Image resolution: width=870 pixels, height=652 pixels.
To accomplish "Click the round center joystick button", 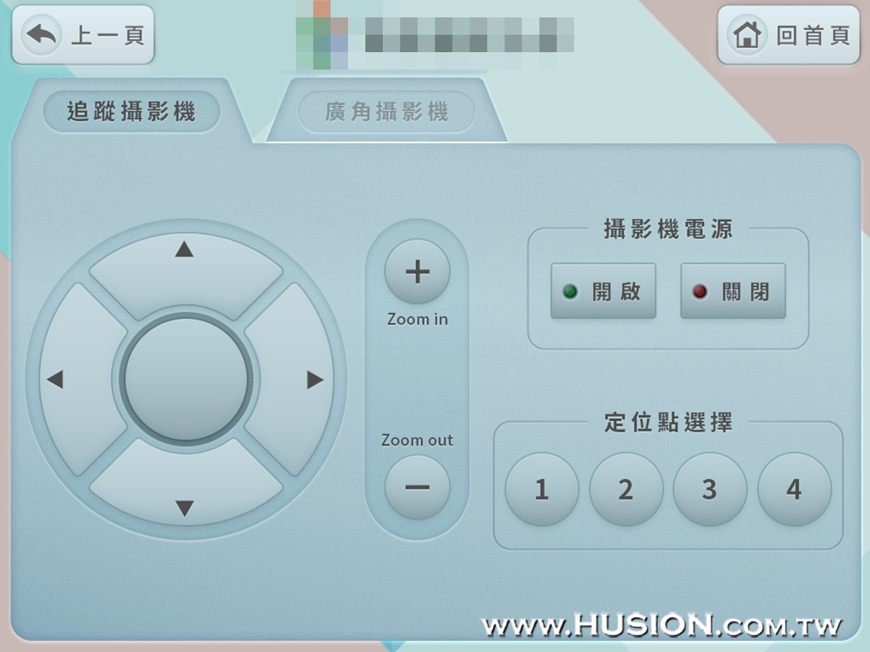I will (186, 379).
